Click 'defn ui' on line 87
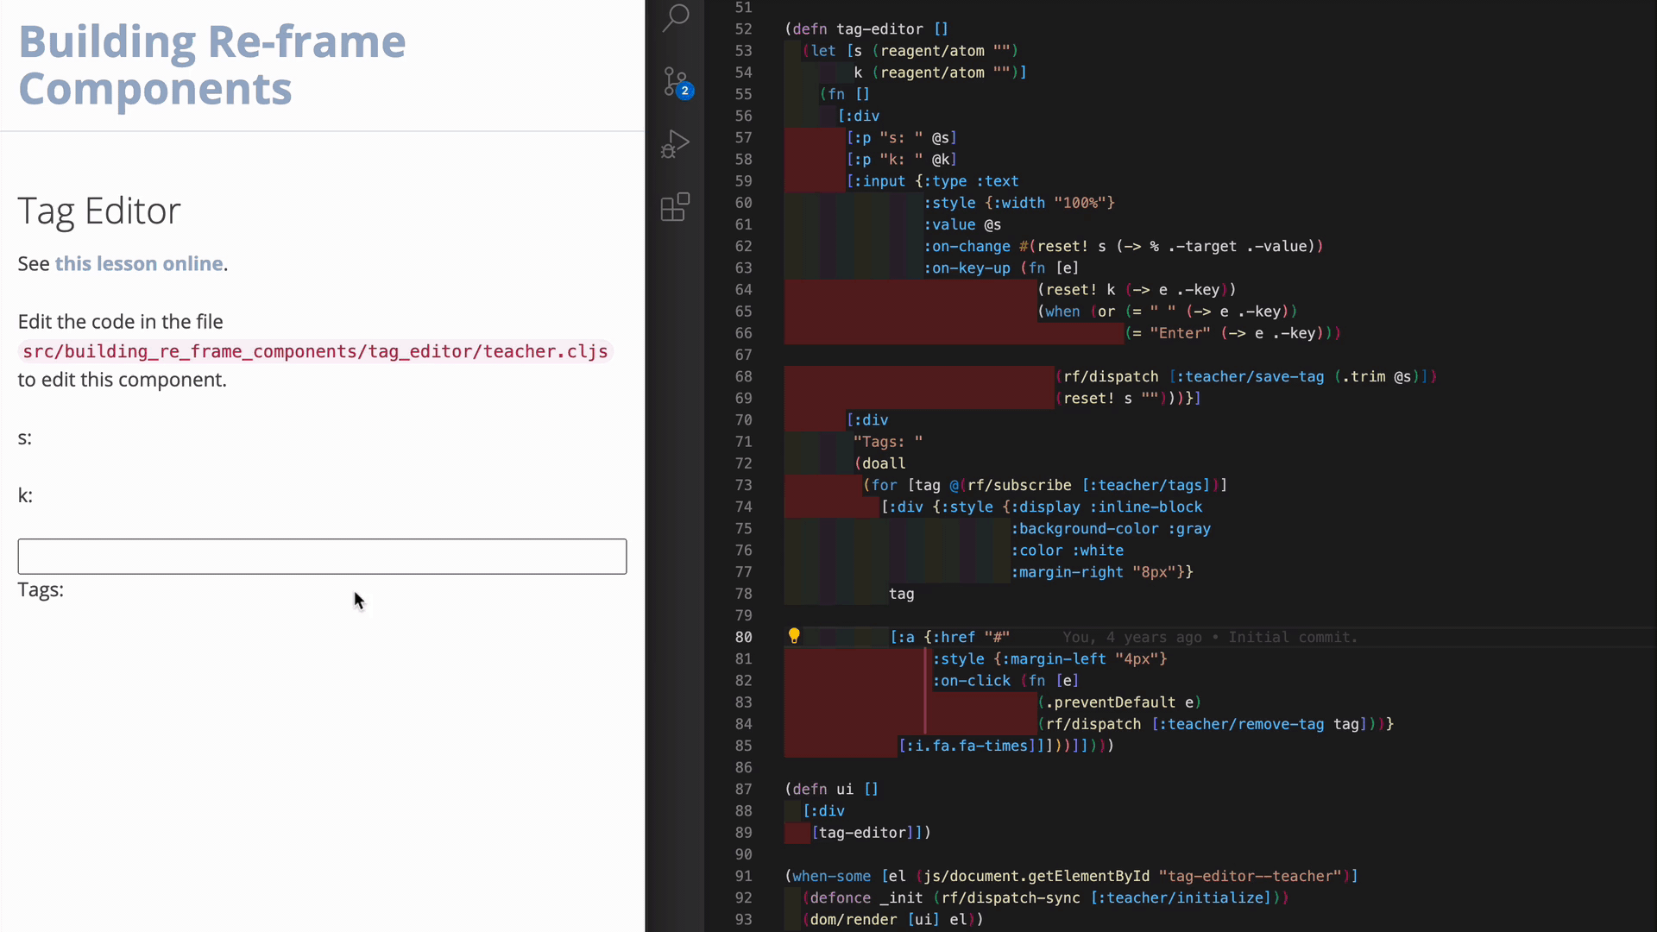Screen dimensions: 1657x932 point(822,790)
